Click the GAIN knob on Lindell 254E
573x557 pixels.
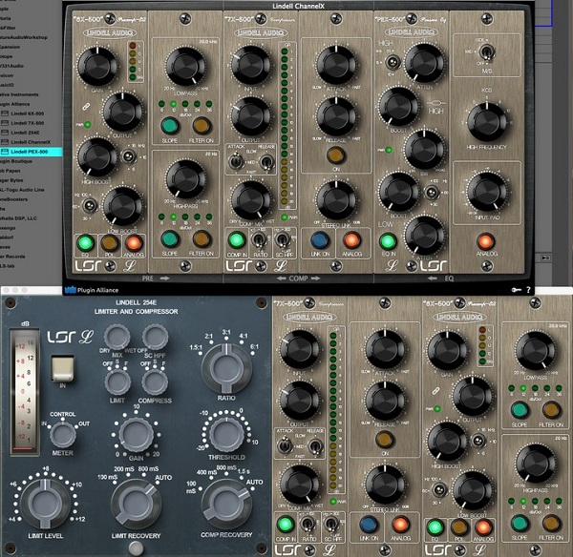tap(137, 436)
